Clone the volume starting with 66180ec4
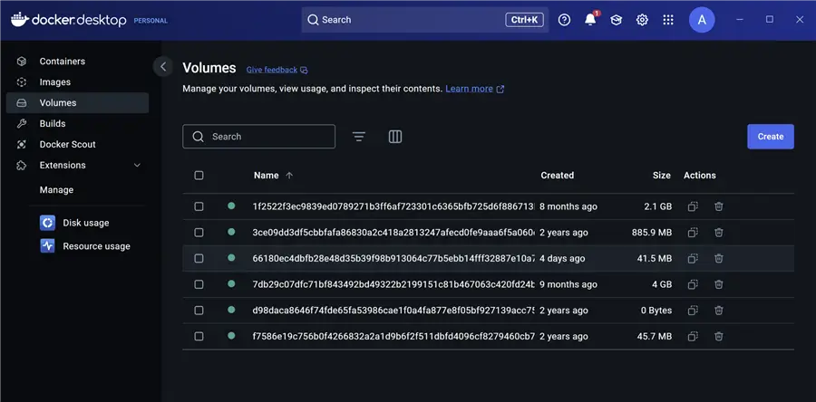This screenshot has width=816, height=402. [x=693, y=259]
